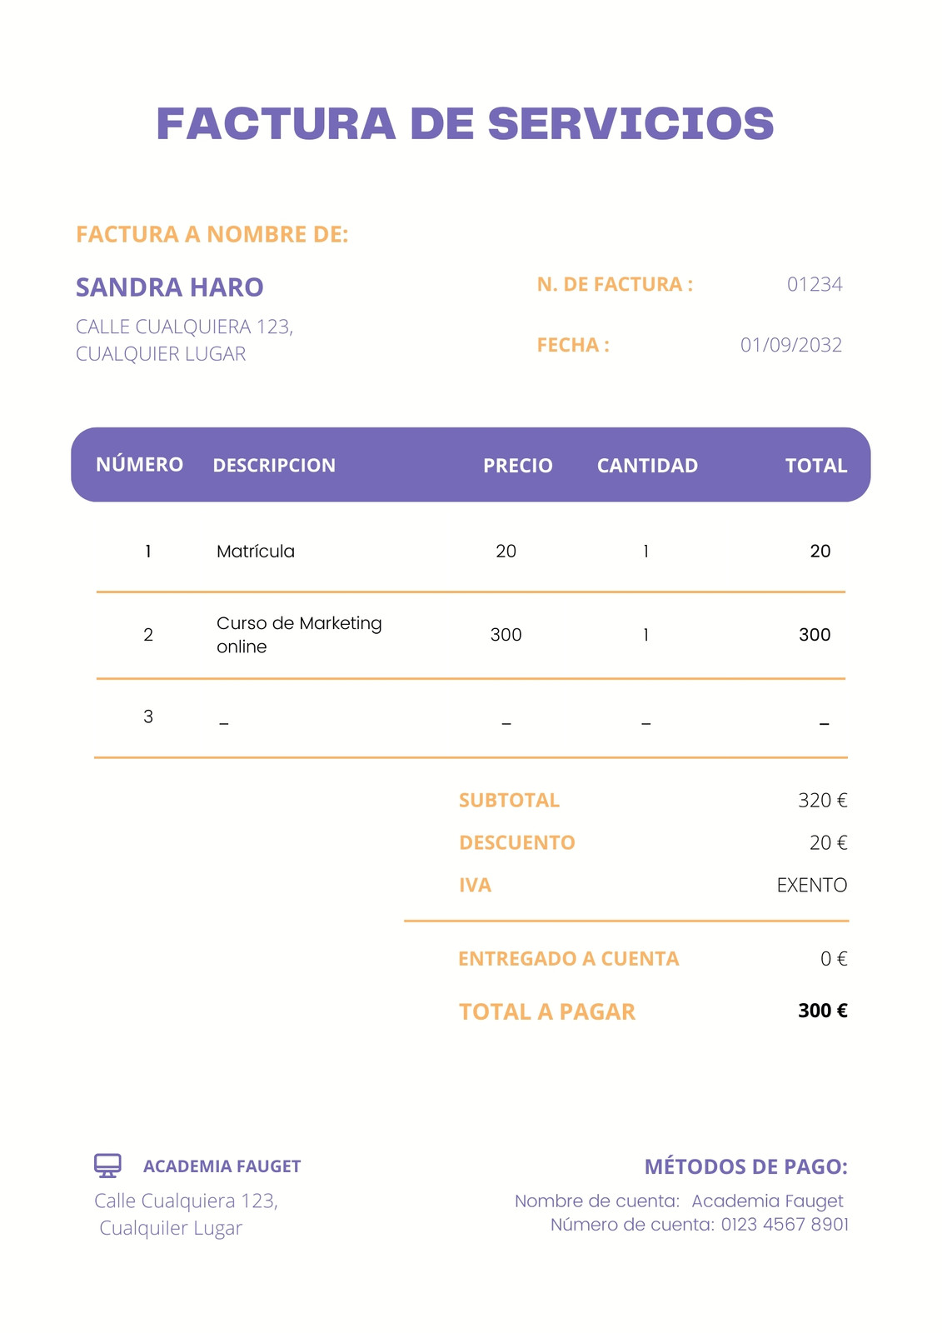Click the price 300 in row two

[506, 635]
